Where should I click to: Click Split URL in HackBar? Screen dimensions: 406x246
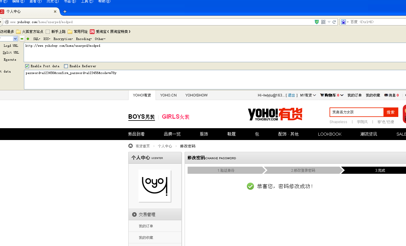click(x=11, y=52)
